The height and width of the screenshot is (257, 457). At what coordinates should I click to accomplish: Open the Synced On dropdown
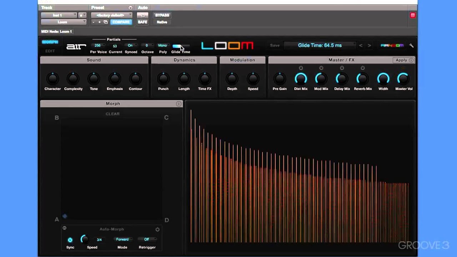click(x=131, y=45)
